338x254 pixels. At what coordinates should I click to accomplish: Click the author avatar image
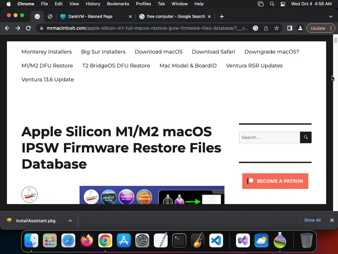pyautogui.click(x=29, y=194)
